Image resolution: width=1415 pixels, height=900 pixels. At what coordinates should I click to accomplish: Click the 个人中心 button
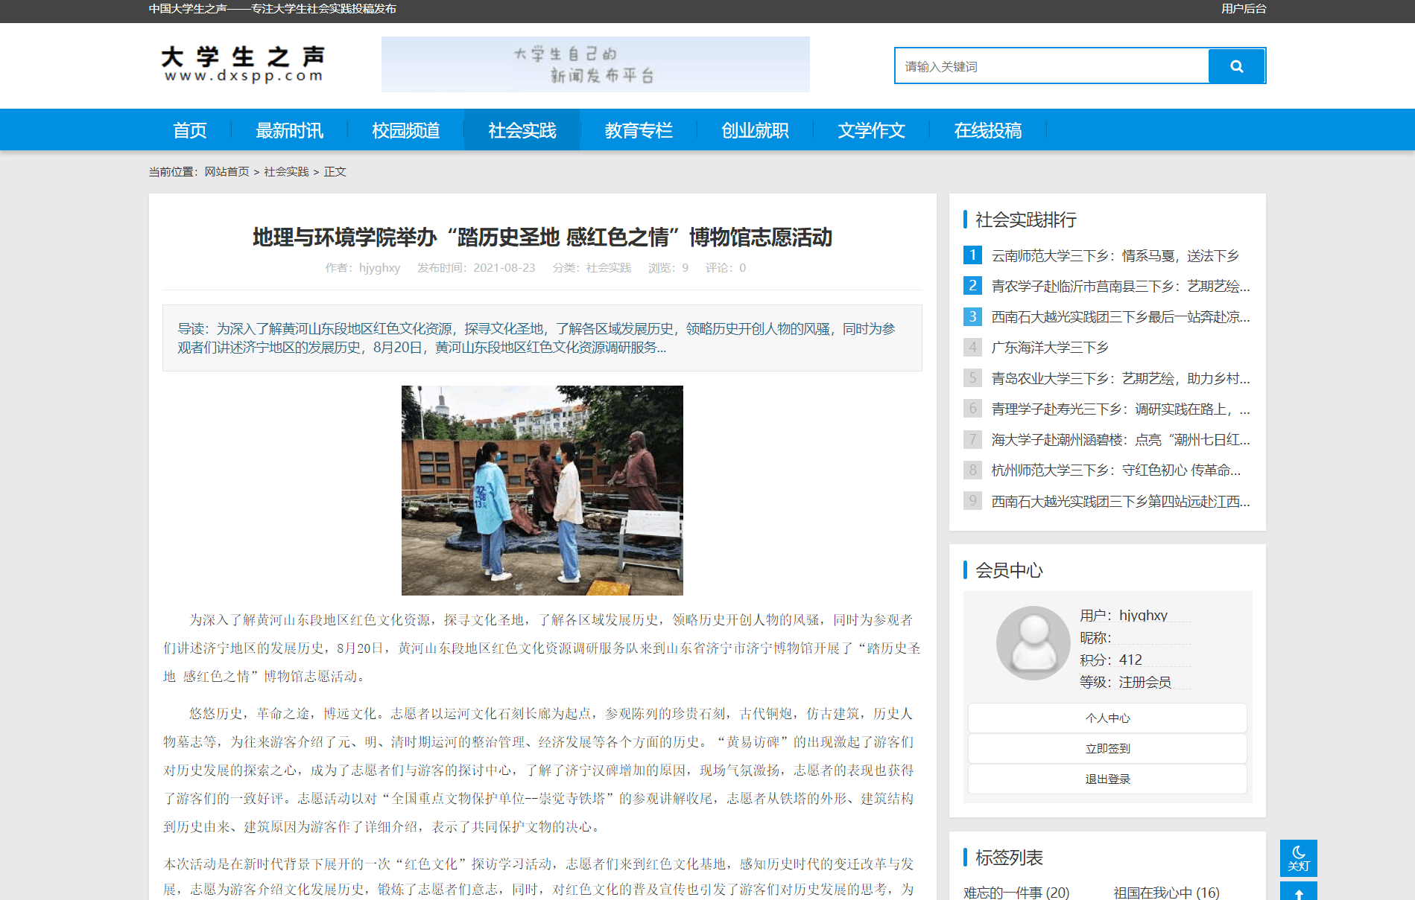coord(1107,718)
